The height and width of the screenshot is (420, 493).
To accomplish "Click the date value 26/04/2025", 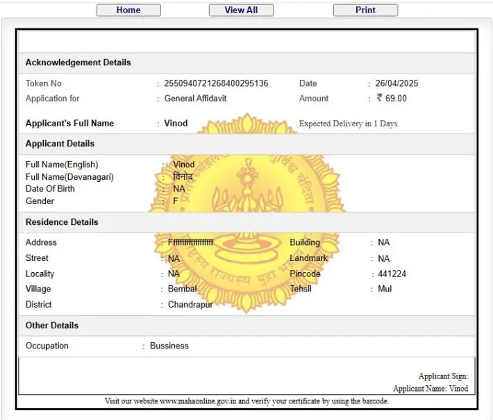I will pyautogui.click(x=396, y=83).
